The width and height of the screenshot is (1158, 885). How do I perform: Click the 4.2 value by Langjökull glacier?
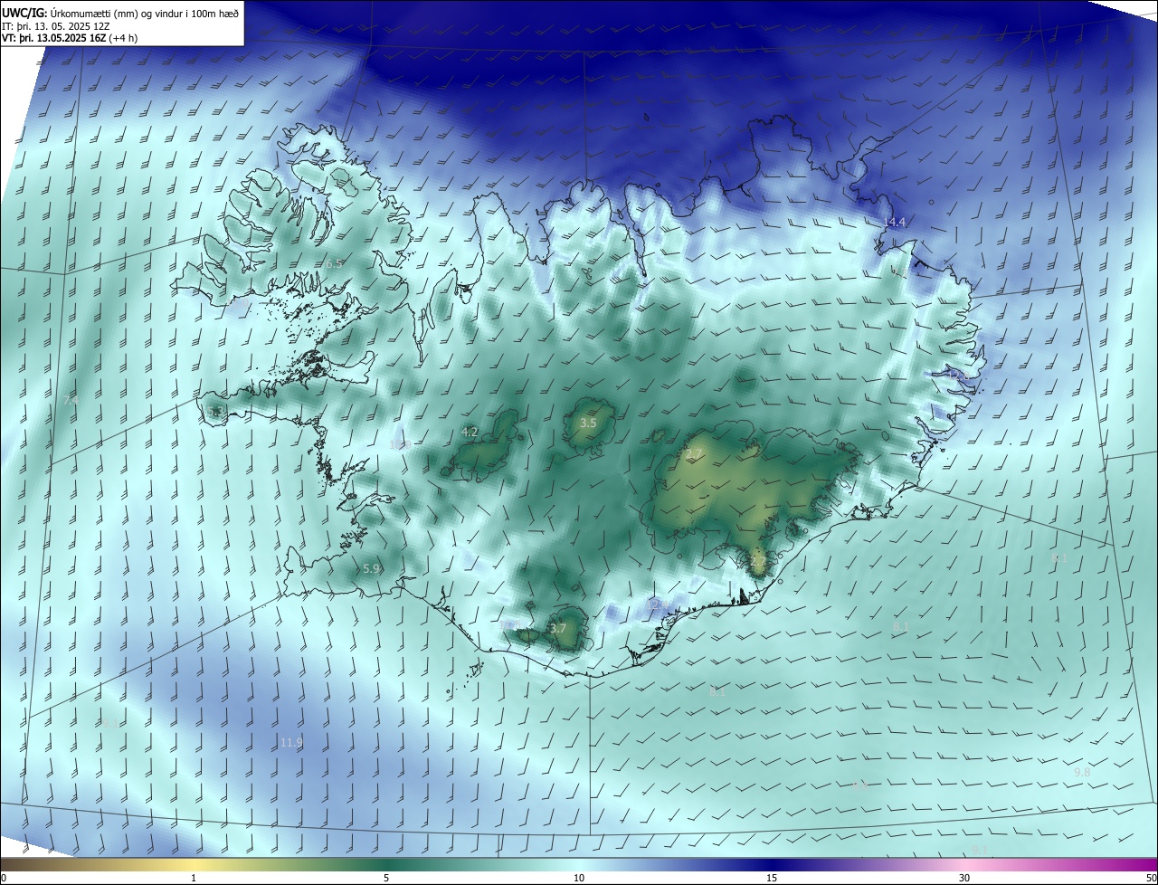[470, 433]
